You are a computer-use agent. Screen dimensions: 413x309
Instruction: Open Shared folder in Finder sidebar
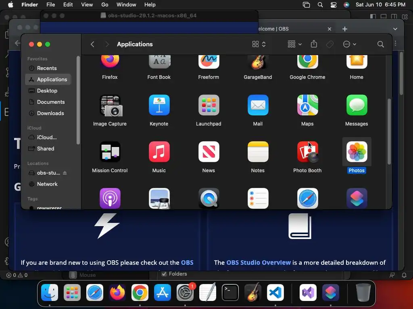[48, 149]
